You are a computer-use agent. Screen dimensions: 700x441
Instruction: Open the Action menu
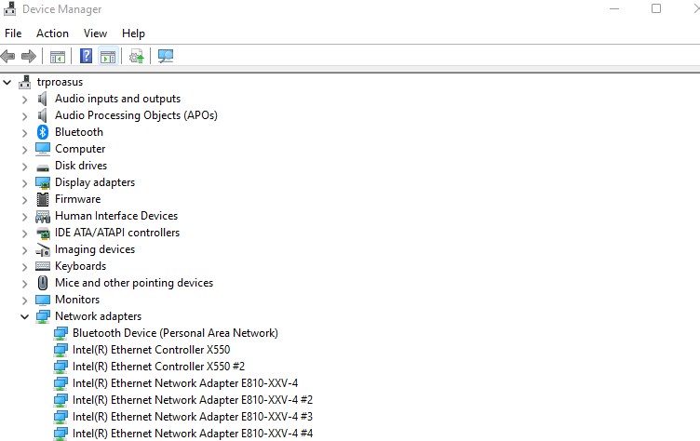(52, 33)
